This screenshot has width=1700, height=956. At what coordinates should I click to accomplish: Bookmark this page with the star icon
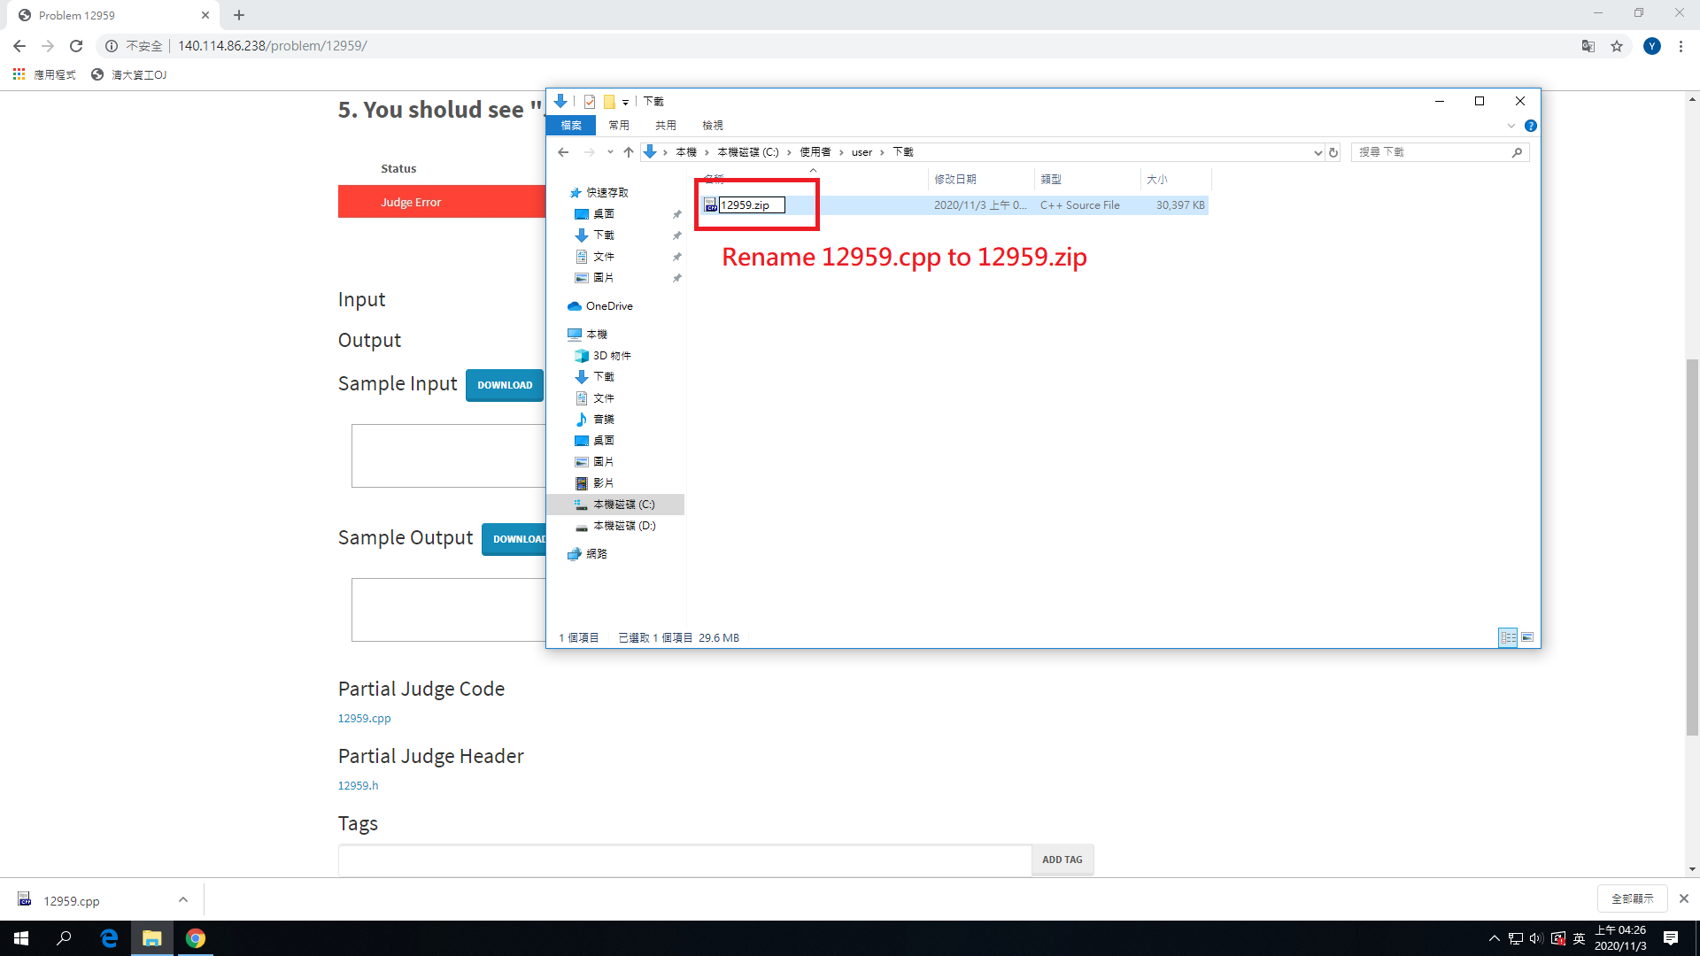[1617, 46]
